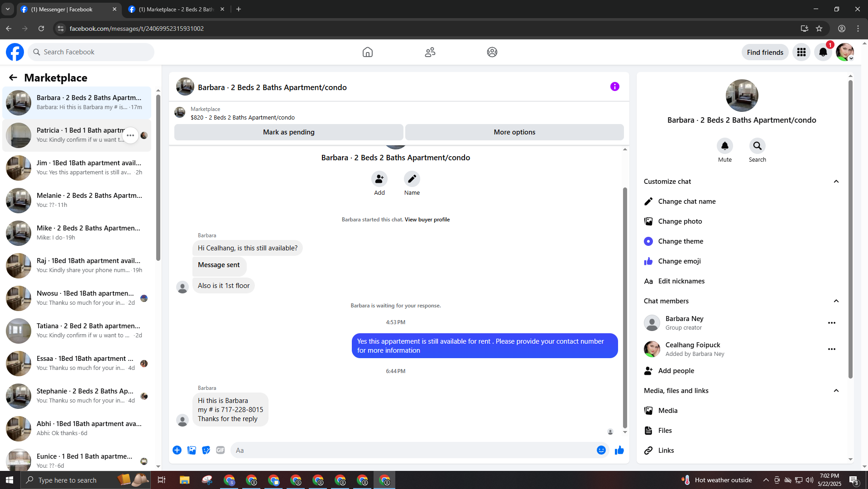868x489 pixels.
Task: Collapse the Chat members section
Action: click(836, 301)
